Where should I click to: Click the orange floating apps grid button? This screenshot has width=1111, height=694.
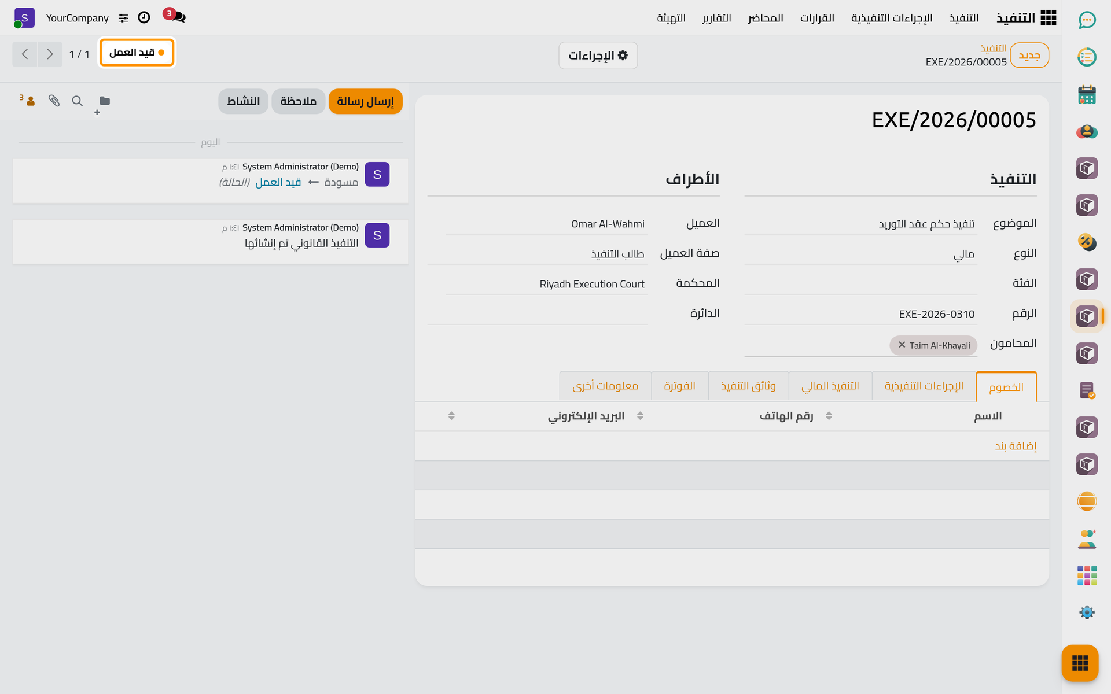coord(1080,663)
